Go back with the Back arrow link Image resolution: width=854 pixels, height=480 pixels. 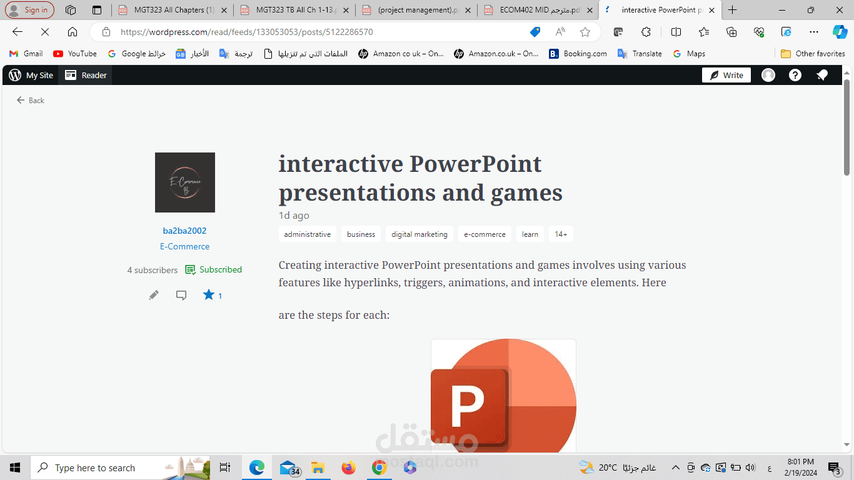tap(31, 100)
